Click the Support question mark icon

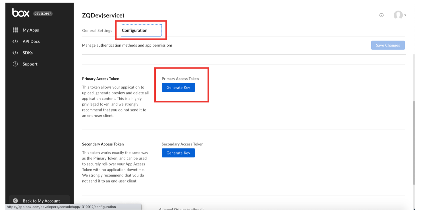(15, 64)
